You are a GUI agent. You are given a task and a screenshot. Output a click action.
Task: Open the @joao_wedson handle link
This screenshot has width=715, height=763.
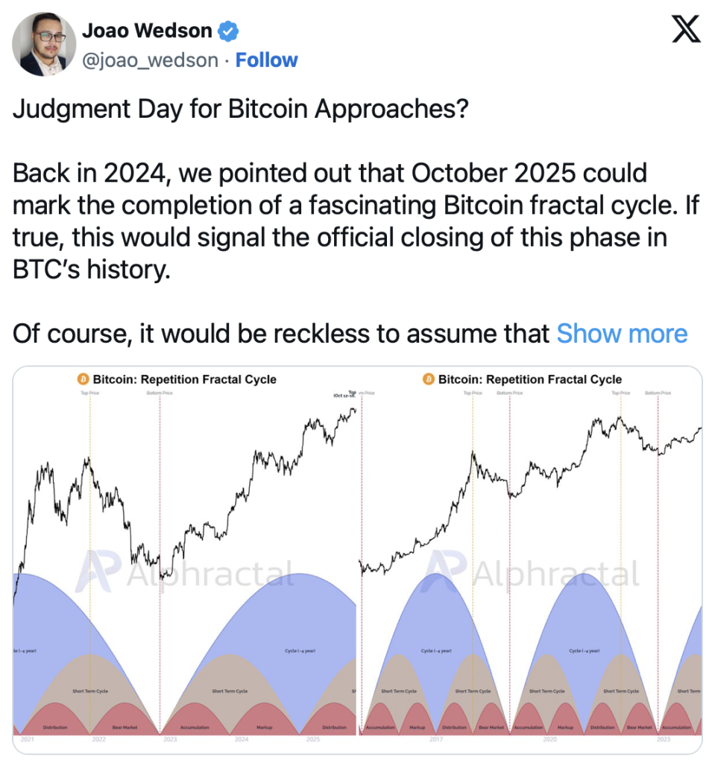coord(150,60)
